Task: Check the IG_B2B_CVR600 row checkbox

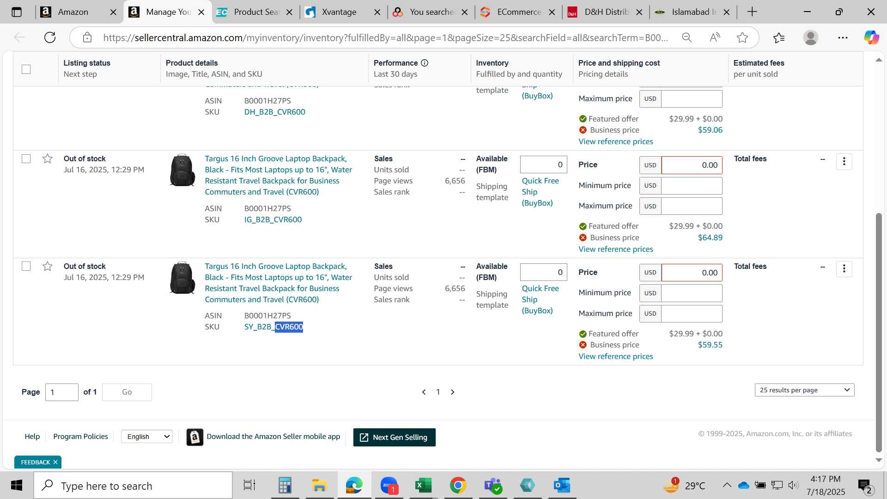Action: coord(26,159)
